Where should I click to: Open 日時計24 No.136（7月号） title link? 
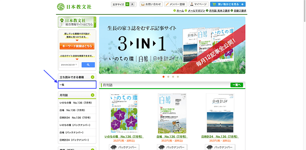coord(220,137)
